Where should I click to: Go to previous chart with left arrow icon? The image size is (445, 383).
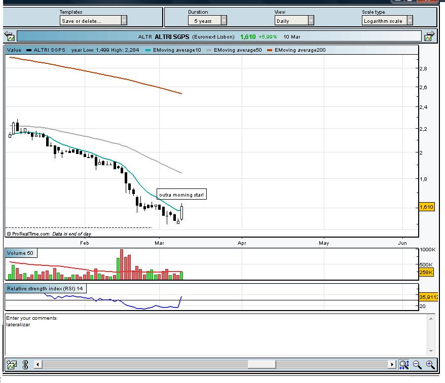coord(10,36)
